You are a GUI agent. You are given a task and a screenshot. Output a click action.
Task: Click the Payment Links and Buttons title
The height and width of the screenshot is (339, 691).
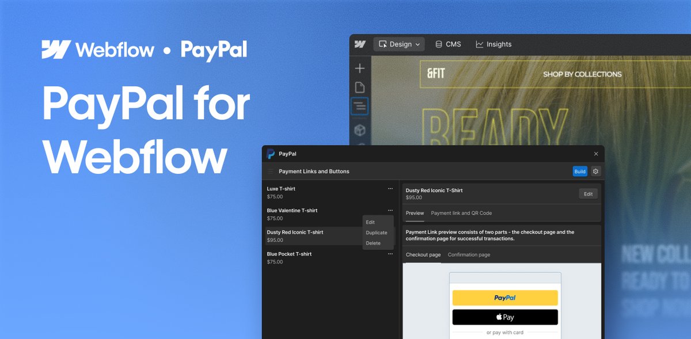click(x=314, y=172)
